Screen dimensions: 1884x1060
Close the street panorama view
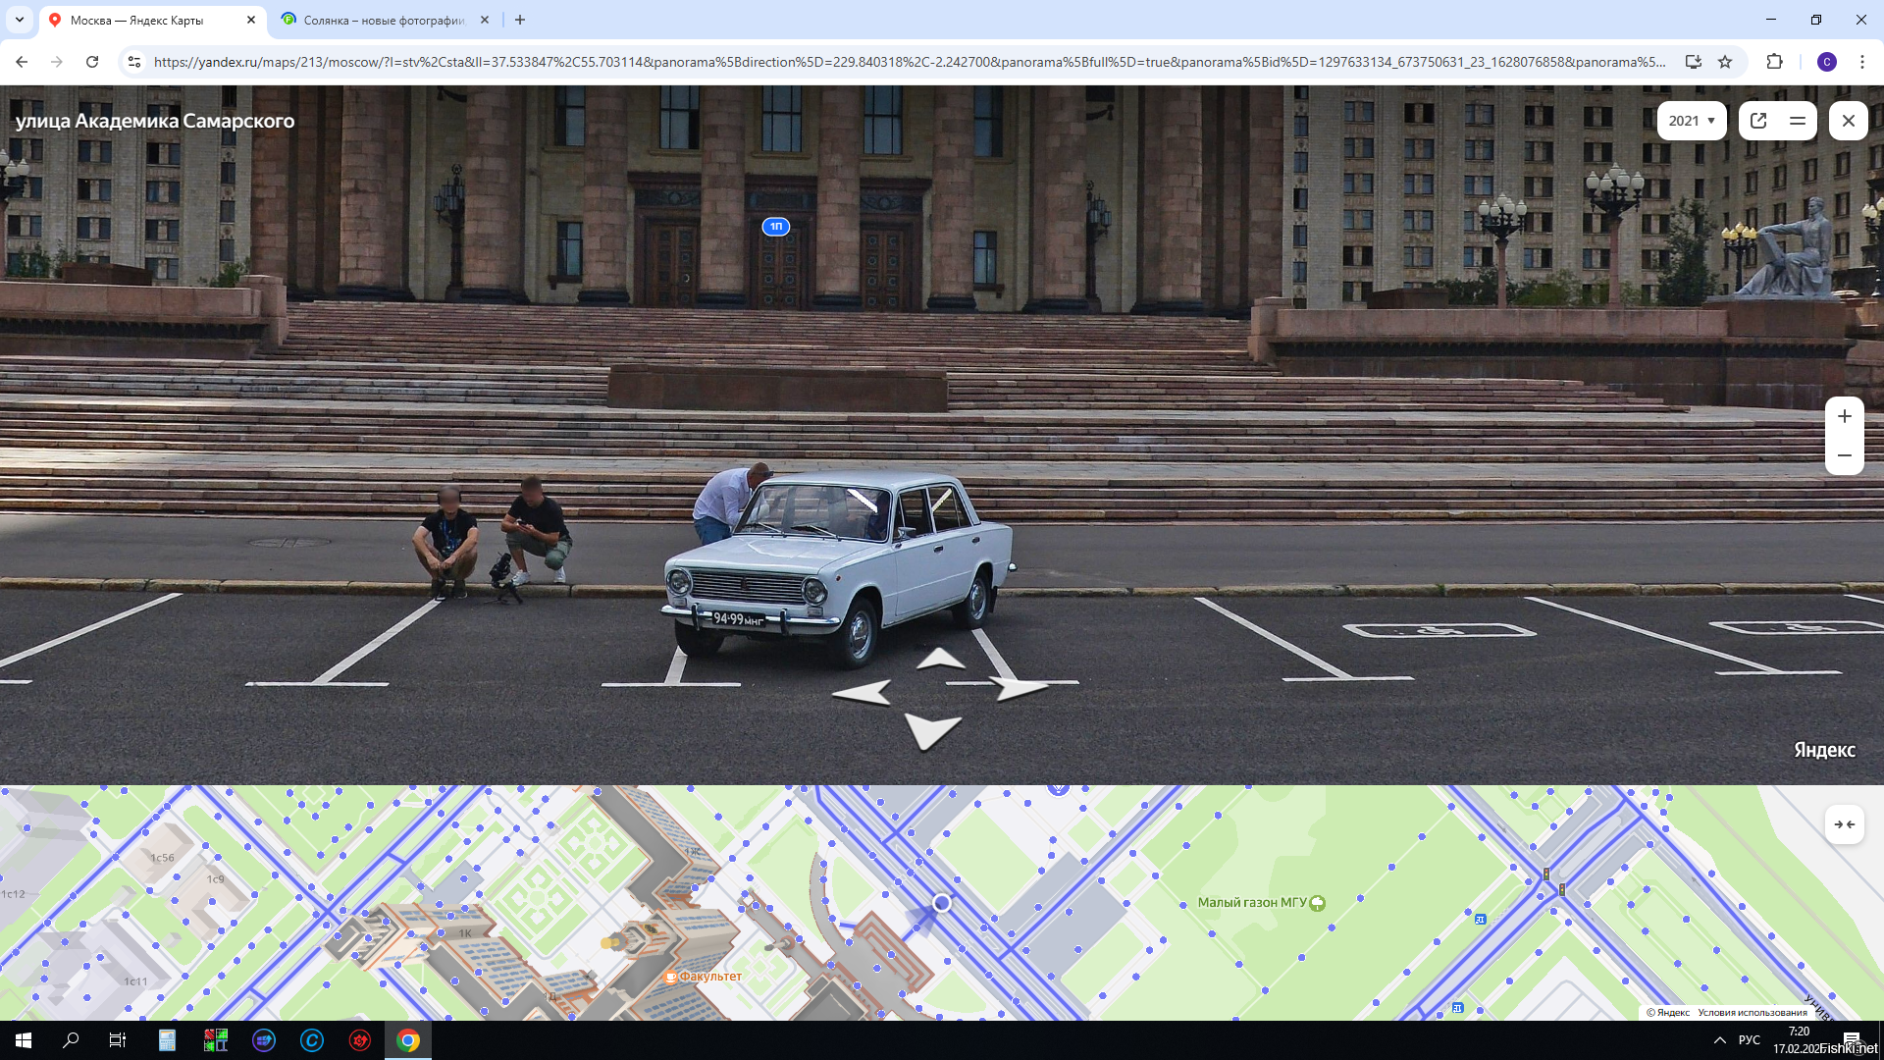point(1848,121)
